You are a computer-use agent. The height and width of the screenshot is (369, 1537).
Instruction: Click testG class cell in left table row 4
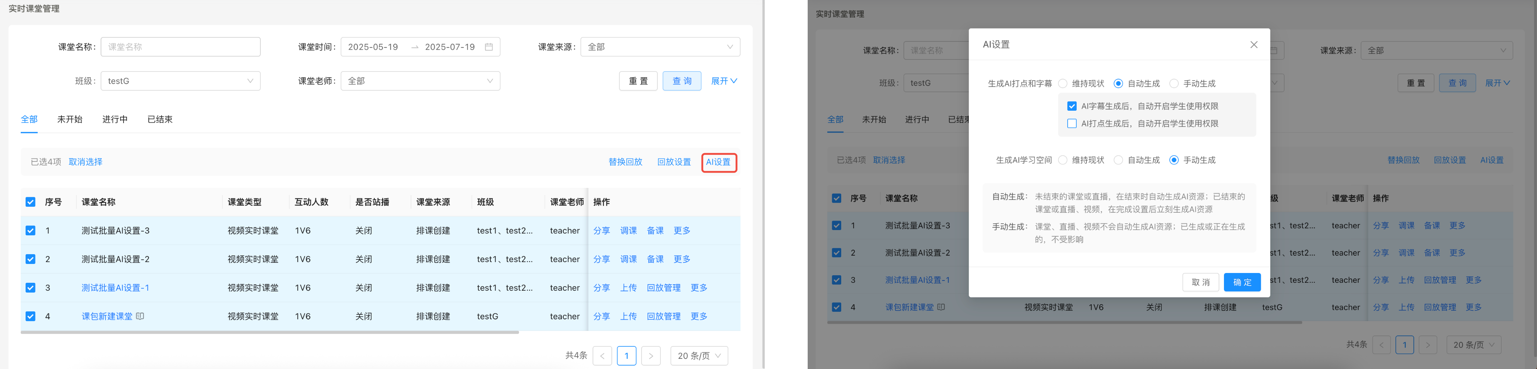[487, 317]
